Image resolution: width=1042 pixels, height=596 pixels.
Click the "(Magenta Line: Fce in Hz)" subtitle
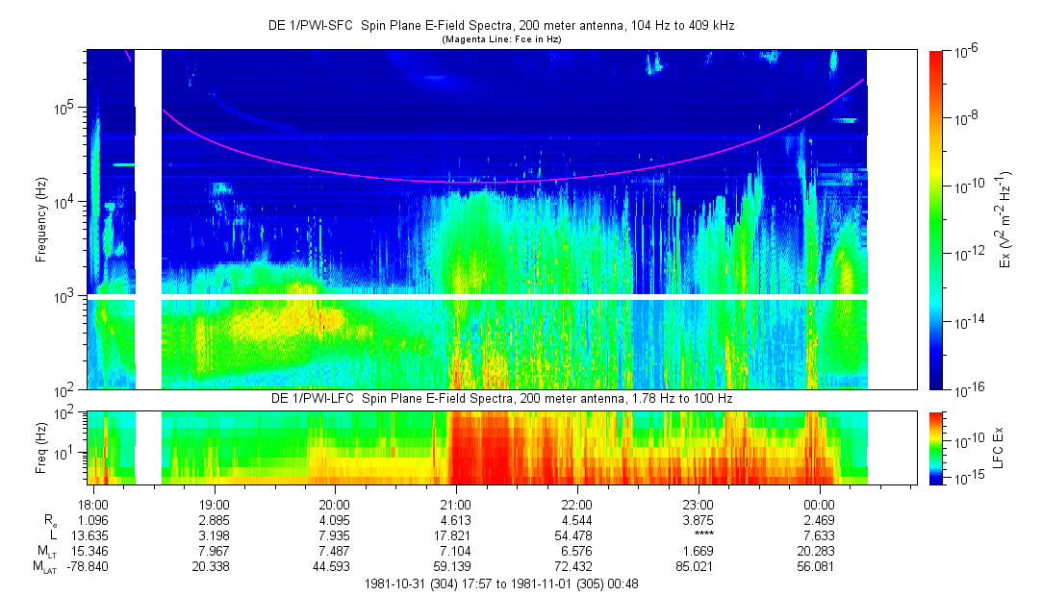(x=501, y=39)
